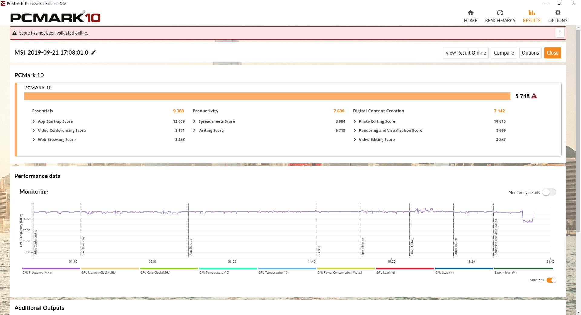Expand the Photo Editing Score row
This screenshot has height=315, width=581.
click(x=355, y=121)
